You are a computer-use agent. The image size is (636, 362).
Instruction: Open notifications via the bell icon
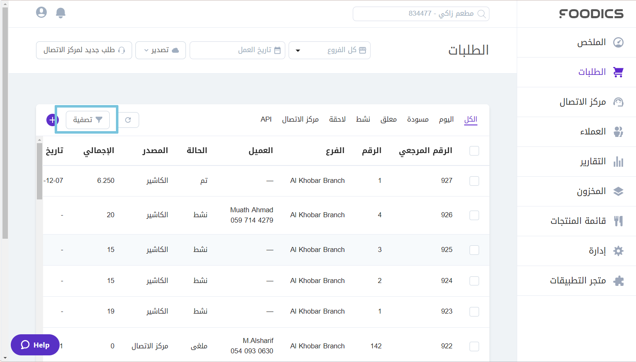point(60,12)
